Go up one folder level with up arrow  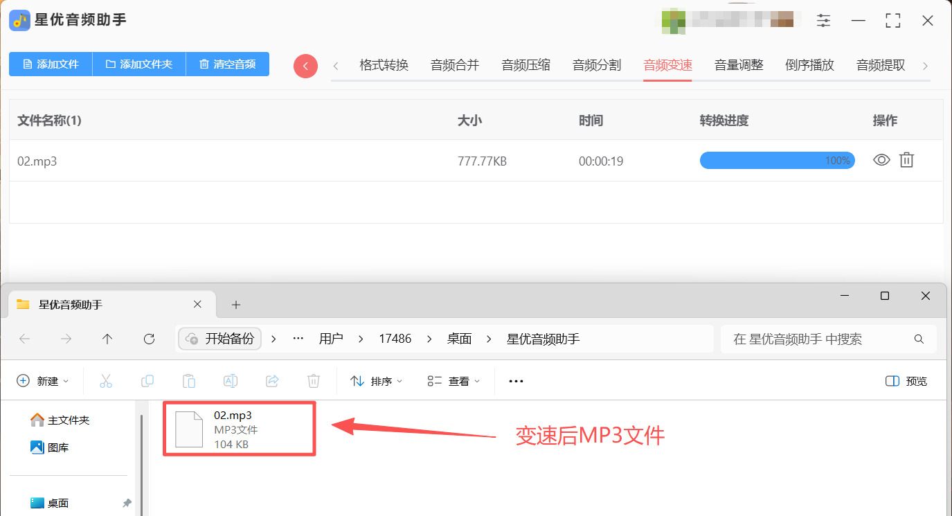point(107,339)
